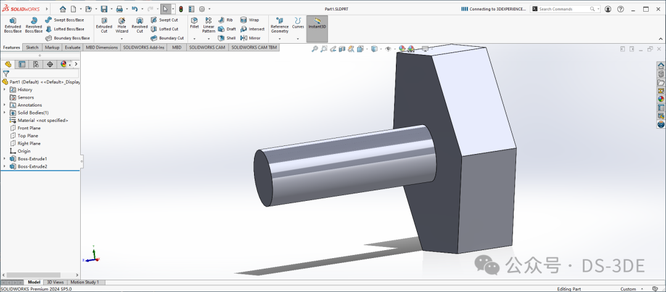Open the Reference Geometry dropdown arrow
This screenshot has height=292, width=666.
[x=279, y=39]
